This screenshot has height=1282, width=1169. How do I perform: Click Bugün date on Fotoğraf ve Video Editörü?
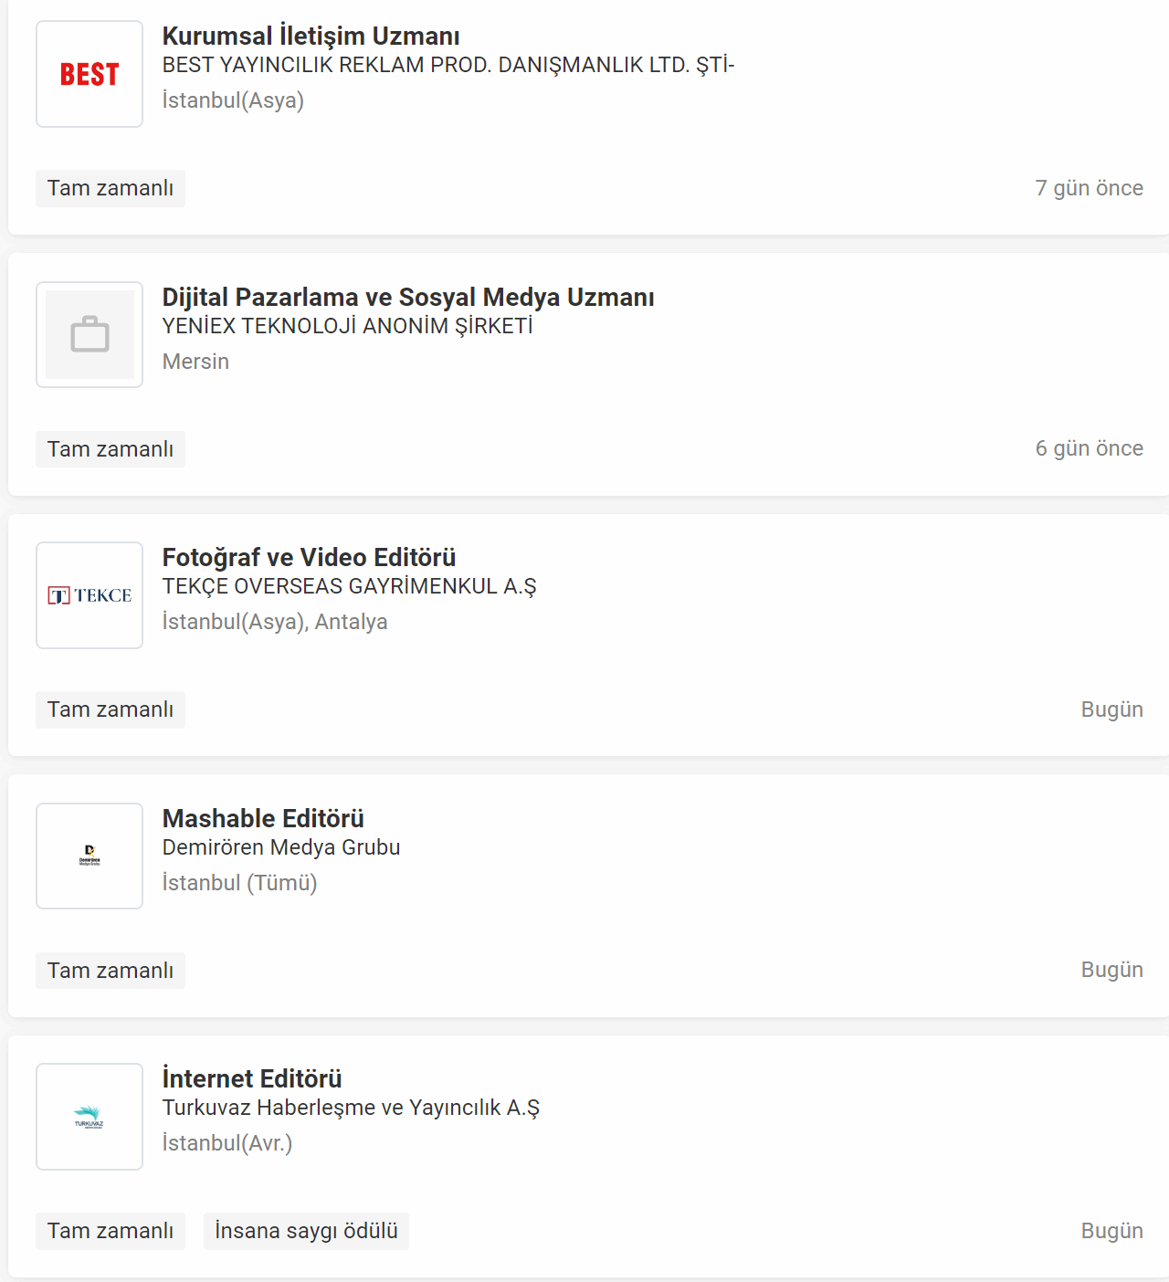pyautogui.click(x=1111, y=709)
